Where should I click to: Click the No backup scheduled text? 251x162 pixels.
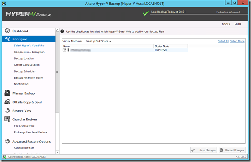coord(228,12)
